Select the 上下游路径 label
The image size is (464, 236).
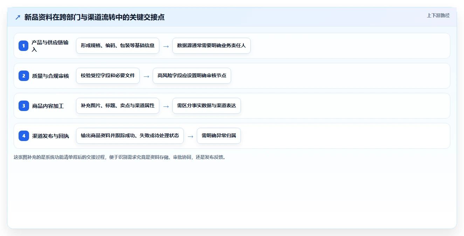[x=438, y=15]
